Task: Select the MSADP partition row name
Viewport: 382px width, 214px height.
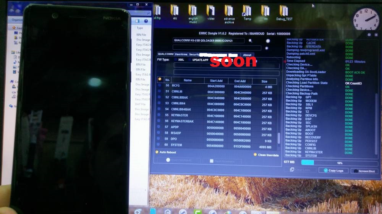Action: click(x=176, y=133)
